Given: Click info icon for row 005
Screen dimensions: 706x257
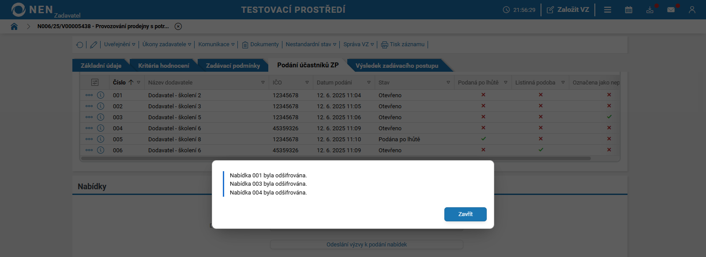Looking at the screenshot, I should point(101,139).
